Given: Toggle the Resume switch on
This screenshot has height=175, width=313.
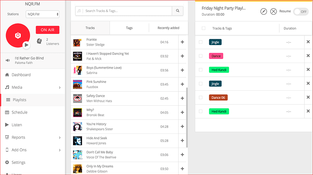Looking at the screenshot, I should (x=301, y=11).
